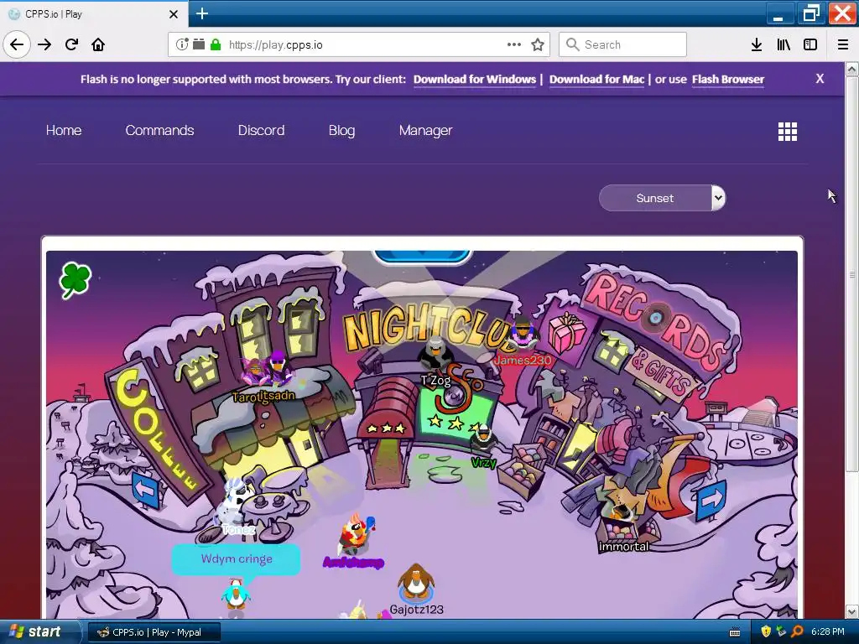
Task: Open the apps grid icon on site header
Action: pos(788,132)
